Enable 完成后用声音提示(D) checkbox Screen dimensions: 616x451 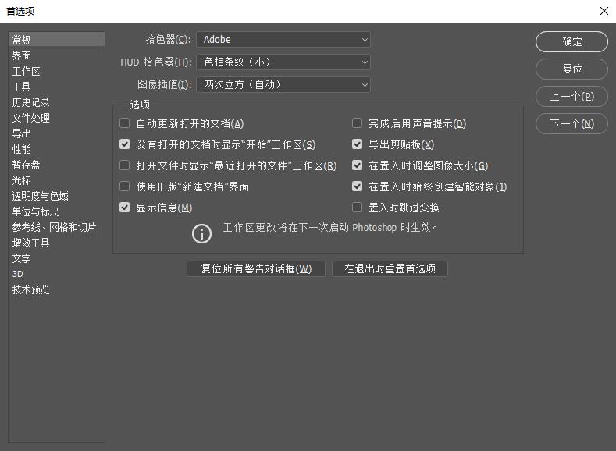pos(357,123)
